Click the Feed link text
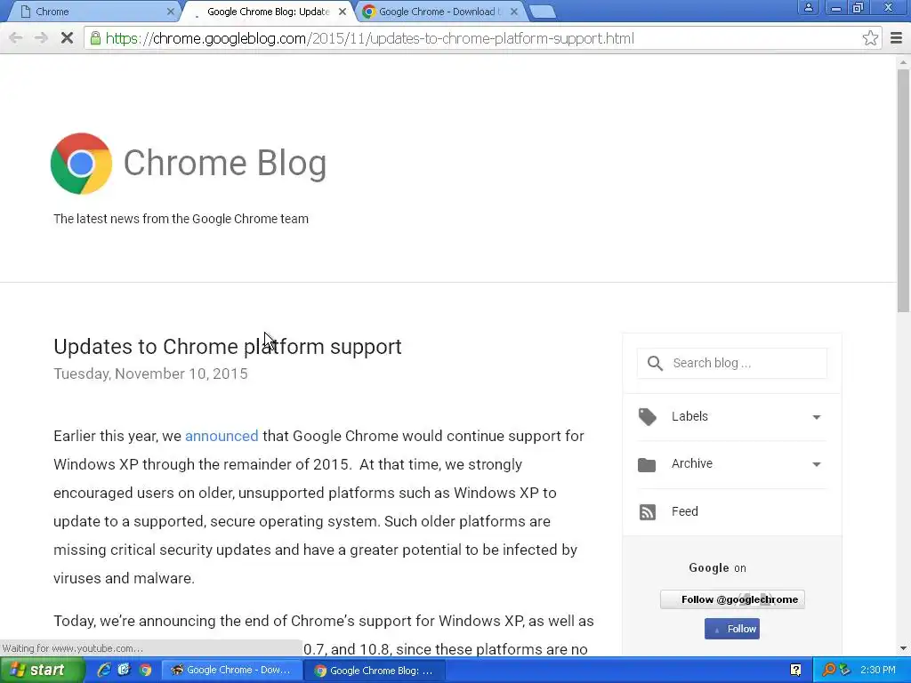 [x=684, y=511]
